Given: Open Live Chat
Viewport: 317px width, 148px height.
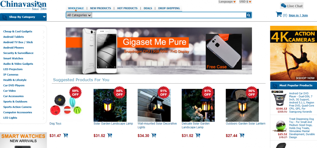Looking at the screenshot, I should tap(292, 6).
